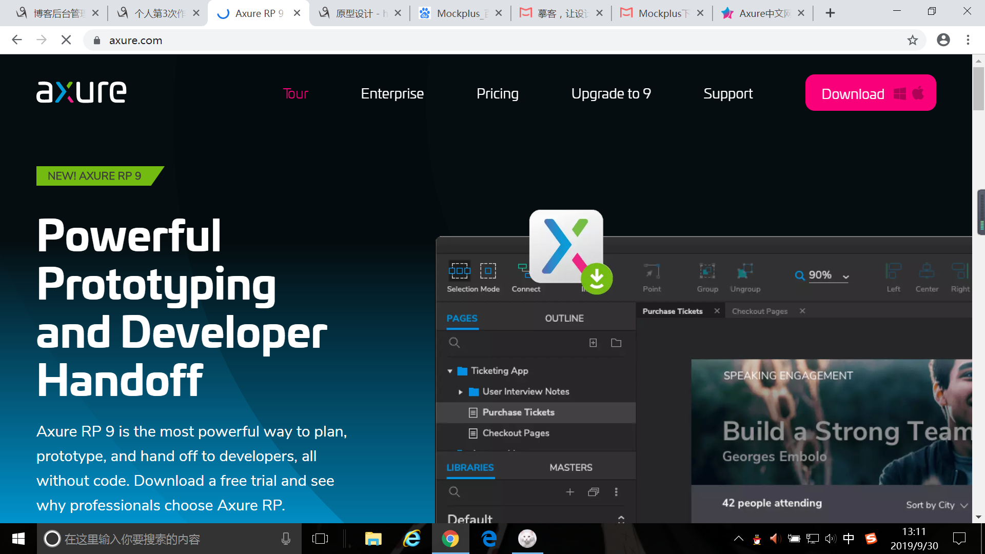The height and width of the screenshot is (554, 985).
Task: Show hidden system tray icons
Action: point(738,539)
